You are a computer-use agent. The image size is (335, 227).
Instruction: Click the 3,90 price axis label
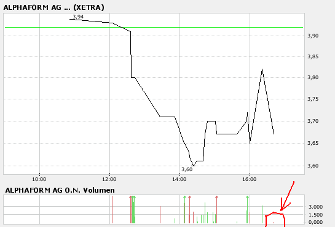tap(313, 36)
